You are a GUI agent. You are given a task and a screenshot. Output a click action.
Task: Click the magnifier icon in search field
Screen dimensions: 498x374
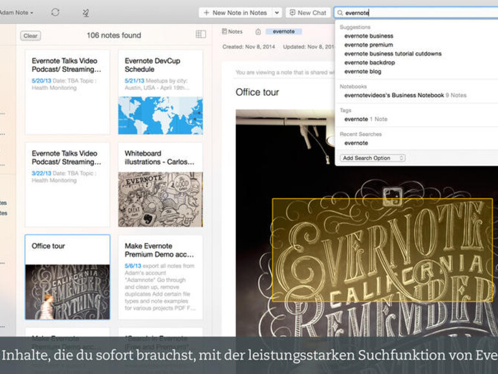(x=340, y=13)
